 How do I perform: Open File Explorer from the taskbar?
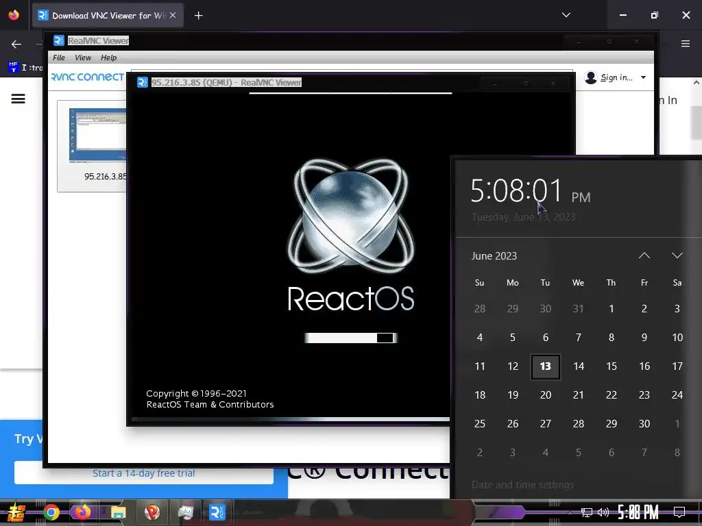tap(118, 512)
